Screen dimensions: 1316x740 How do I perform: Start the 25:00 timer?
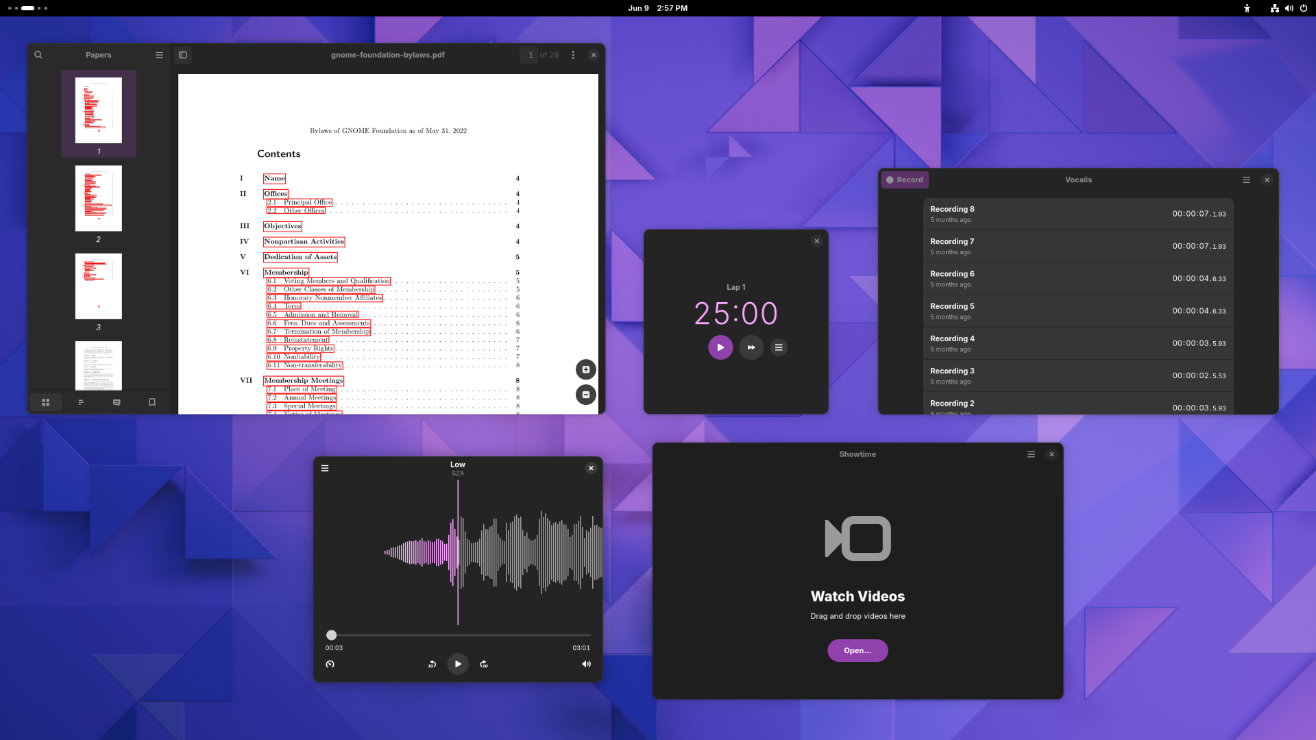[720, 347]
